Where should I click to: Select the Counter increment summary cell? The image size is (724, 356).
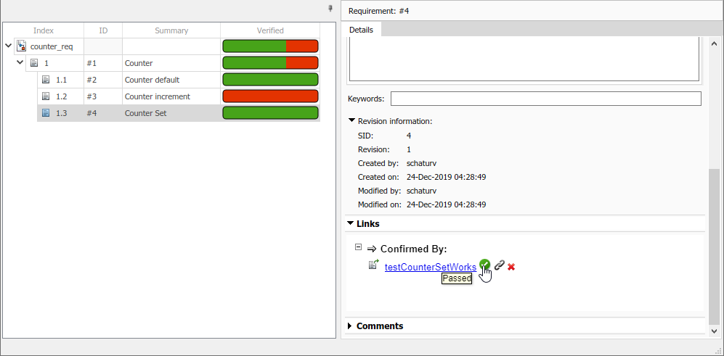pos(171,96)
